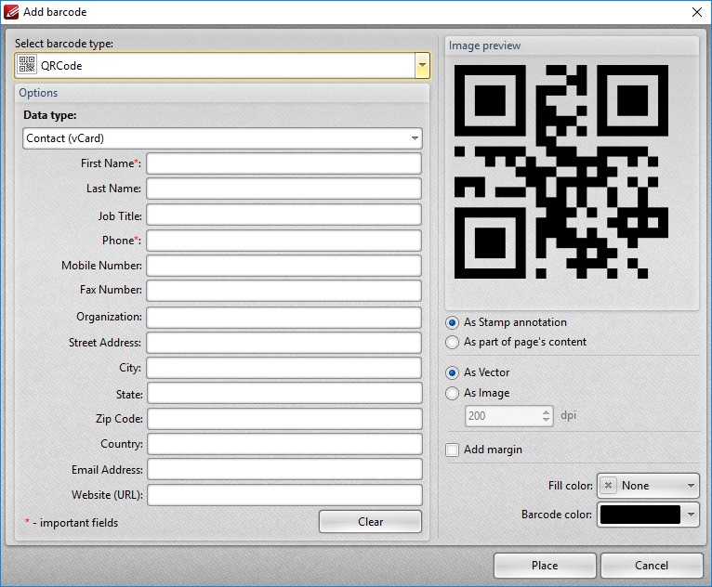712x587 pixels.
Task: Decrease dpi value with down arrow
Action: (x=547, y=421)
